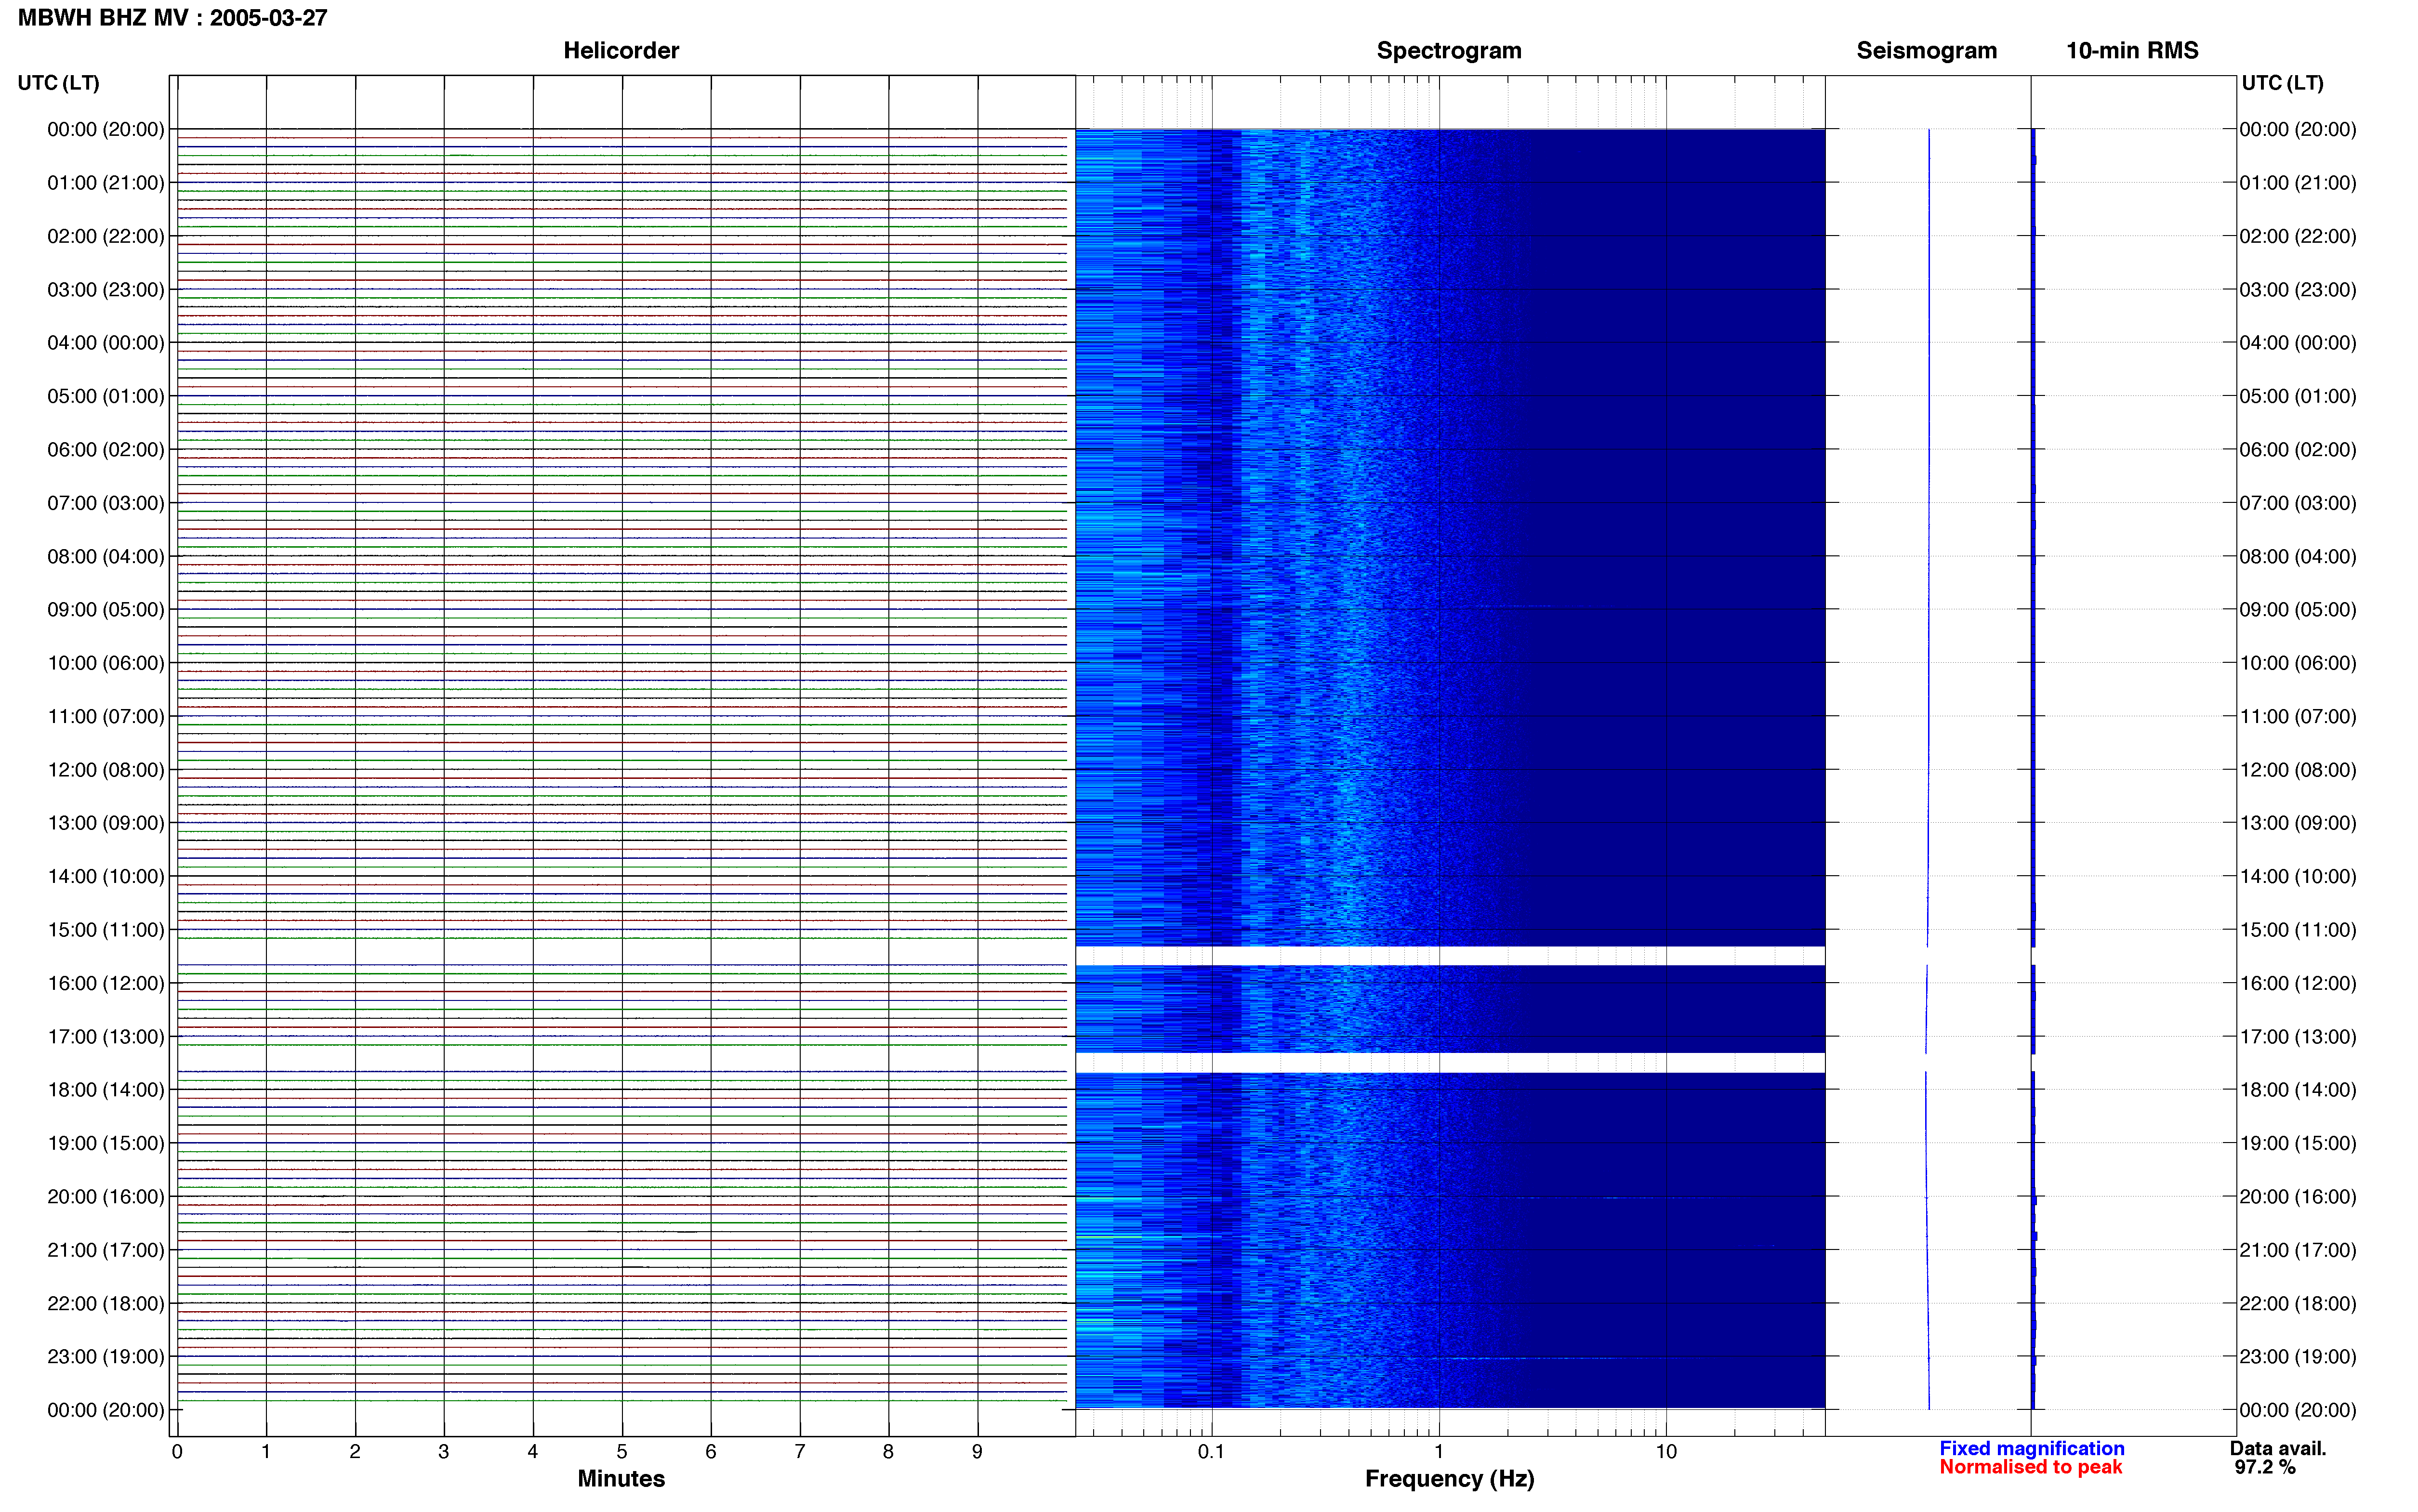Select right-axis time label 09:00 (05:00)
Viewport: 2418px width, 1512px height.
[x=2298, y=610]
